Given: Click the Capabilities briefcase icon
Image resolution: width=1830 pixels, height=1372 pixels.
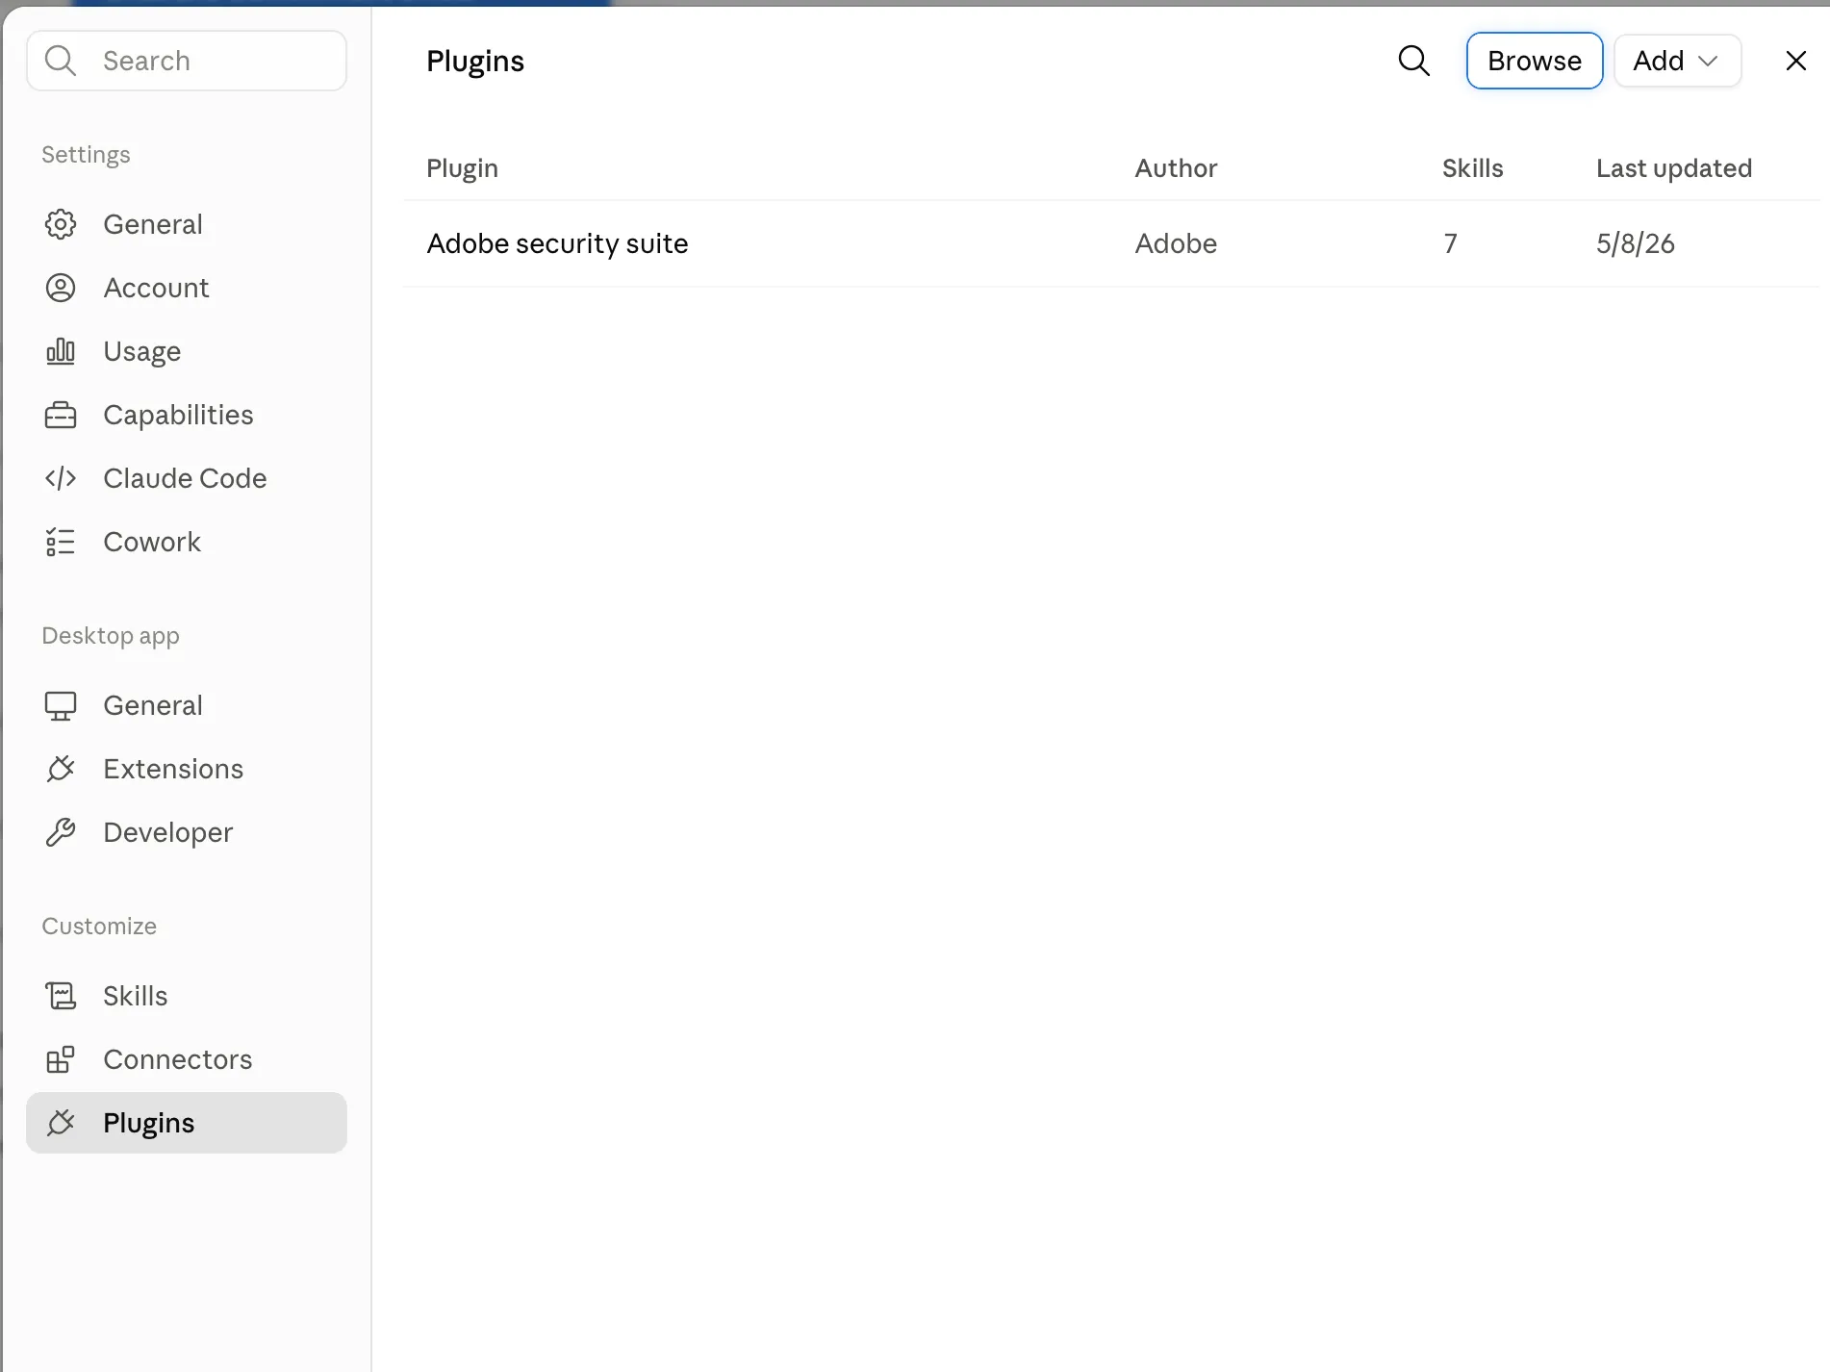Looking at the screenshot, I should tap(61, 415).
